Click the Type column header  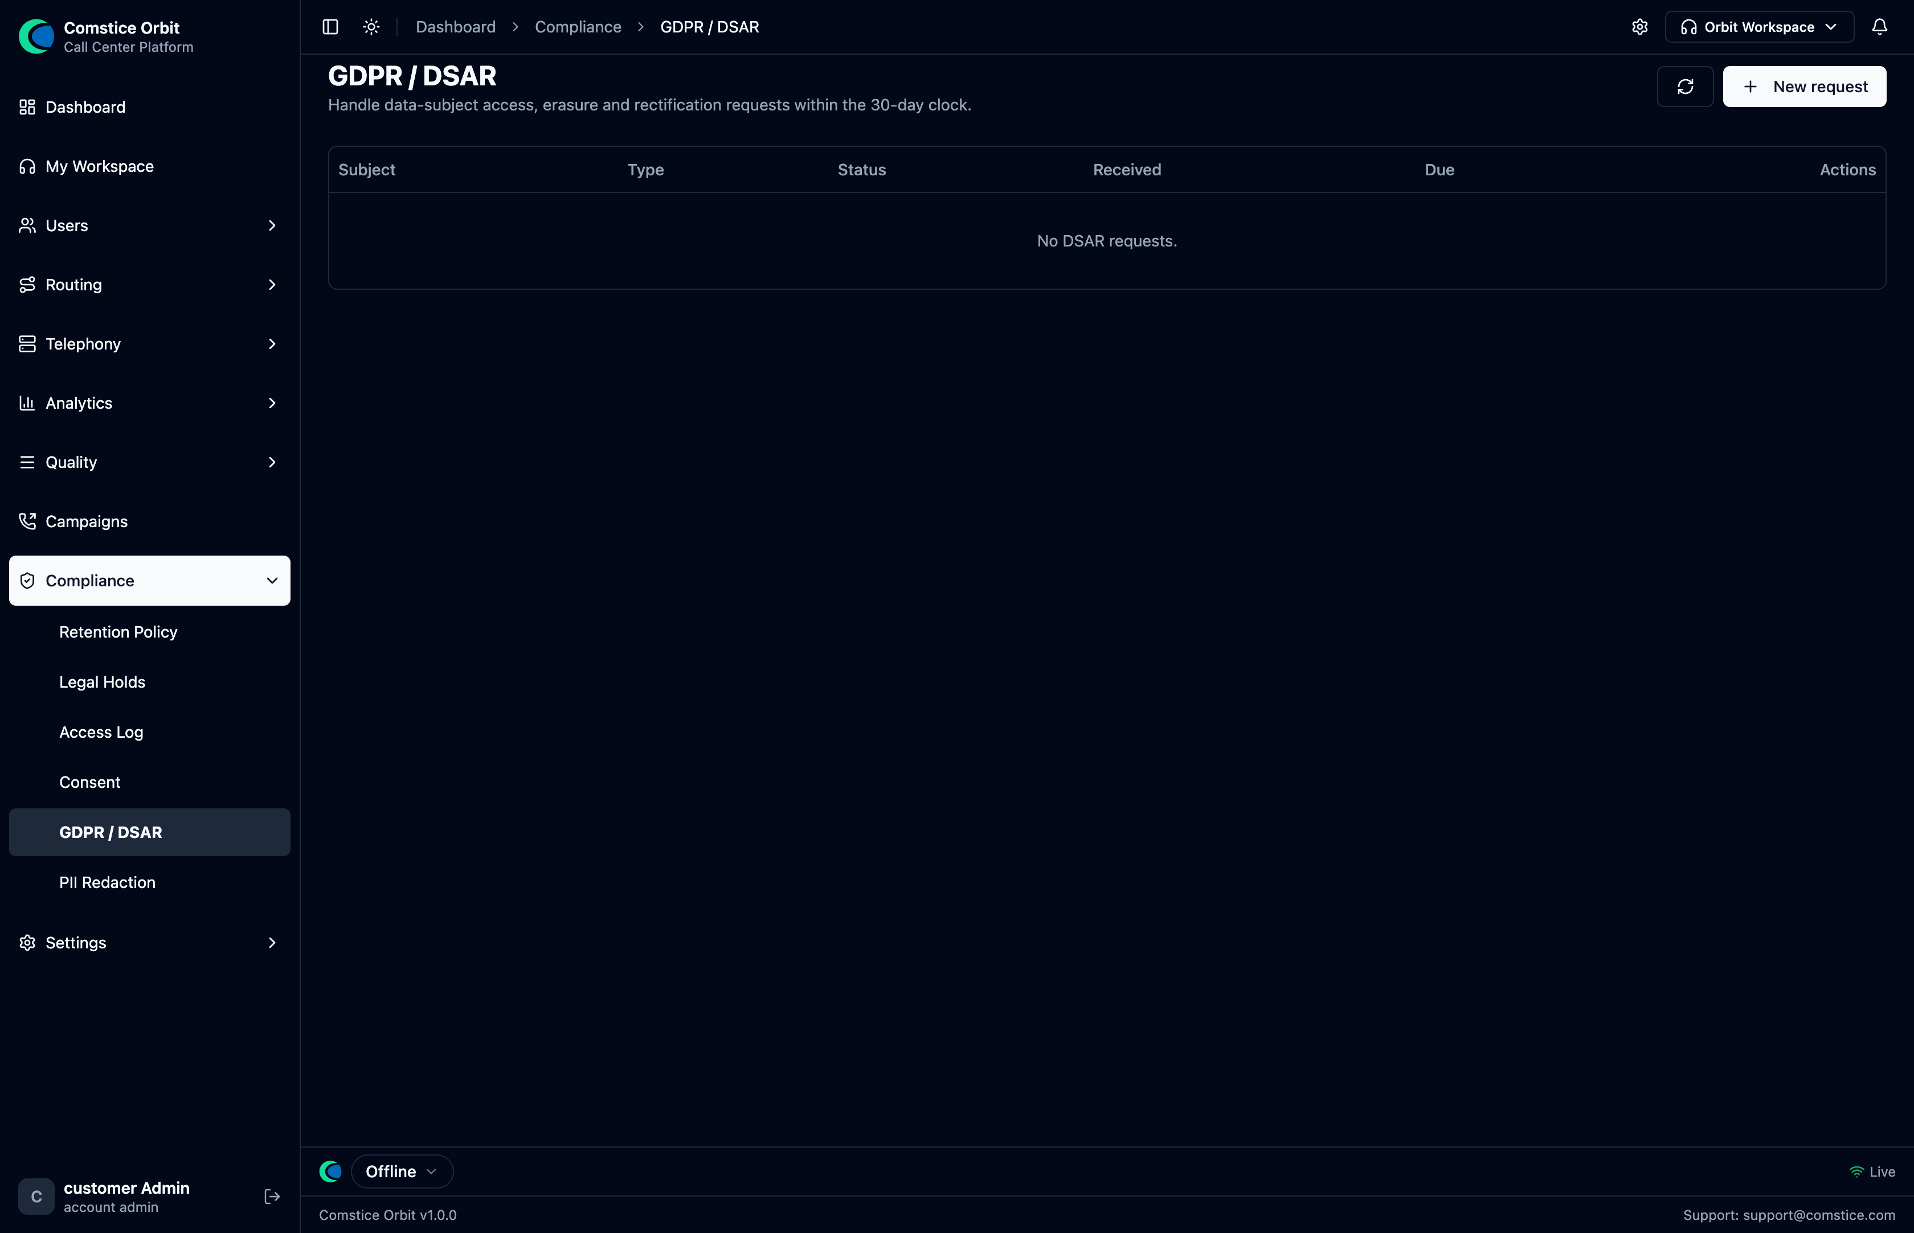pos(645,170)
